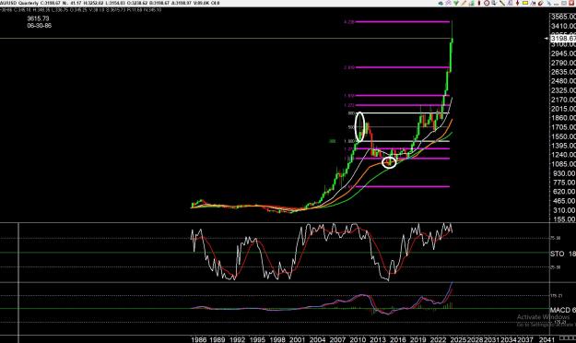Click the gray-purple triangle toolbar icon

pos(511,3)
